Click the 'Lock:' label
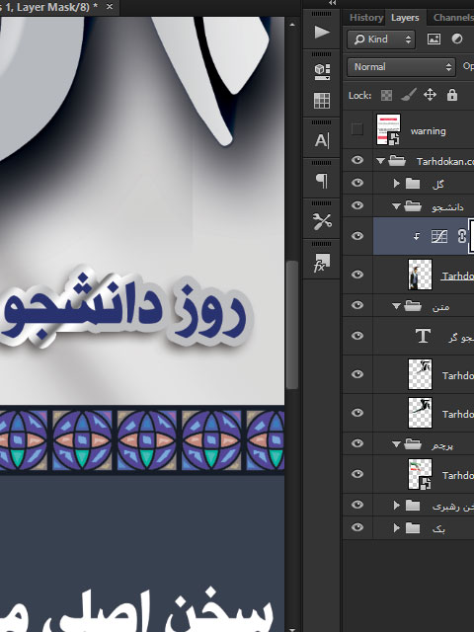This screenshot has width=474, height=632. coord(359,96)
